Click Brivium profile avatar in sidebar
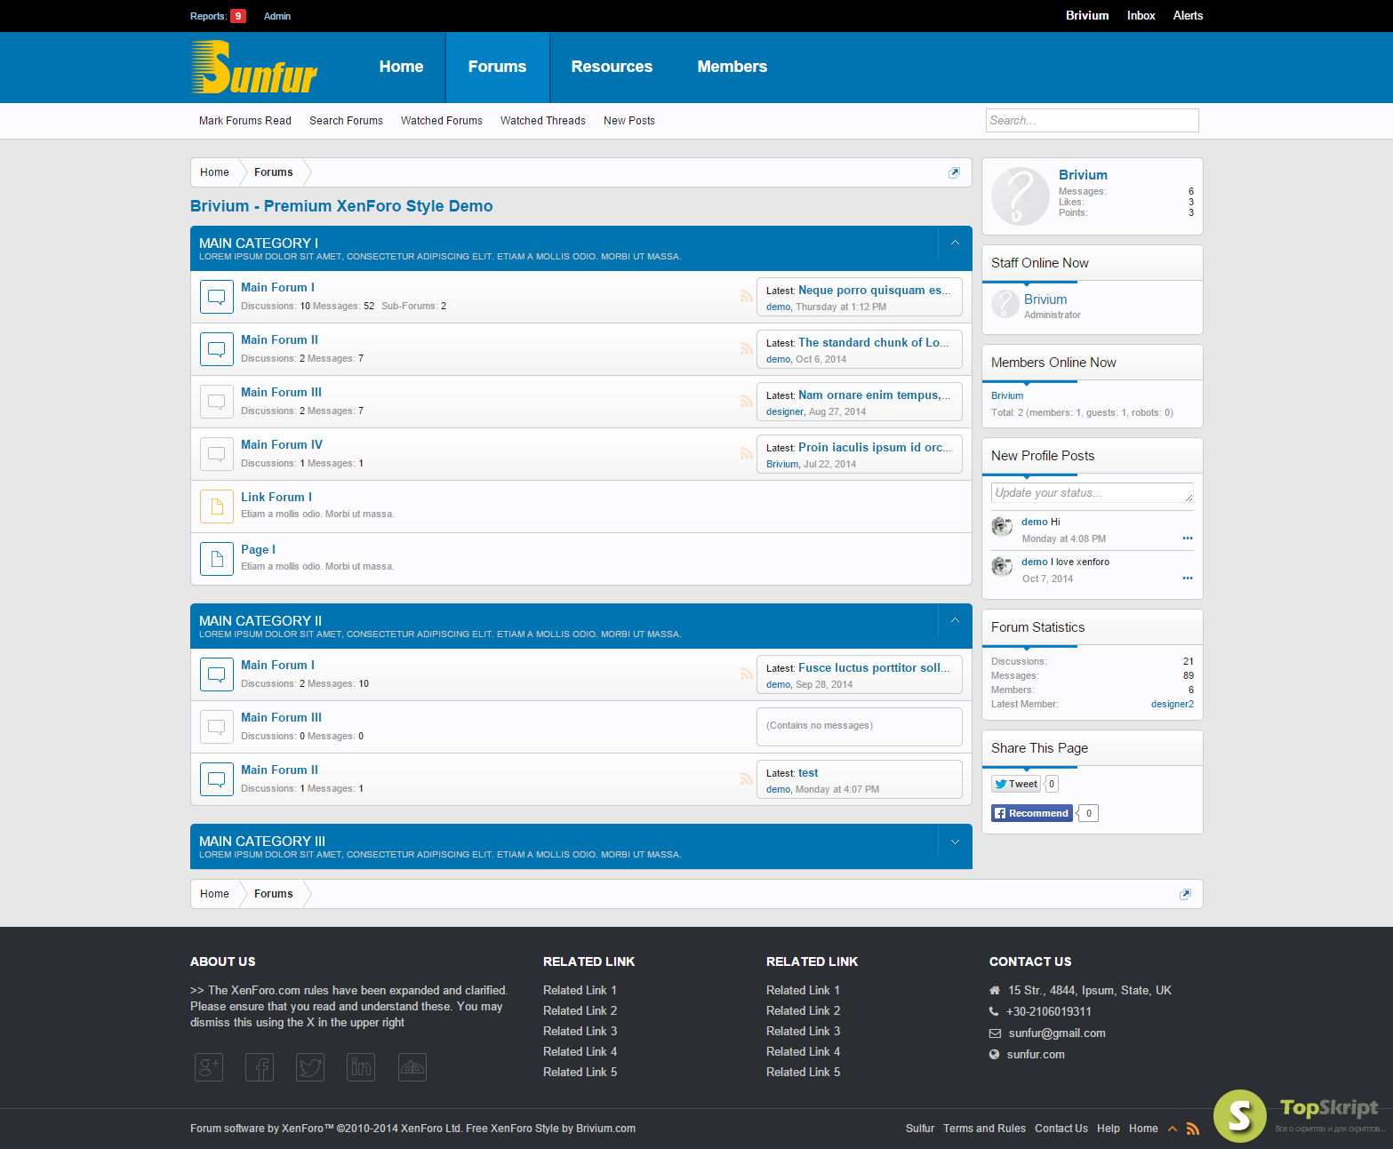This screenshot has width=1393, height=1149. click(x=1021, y=196)
